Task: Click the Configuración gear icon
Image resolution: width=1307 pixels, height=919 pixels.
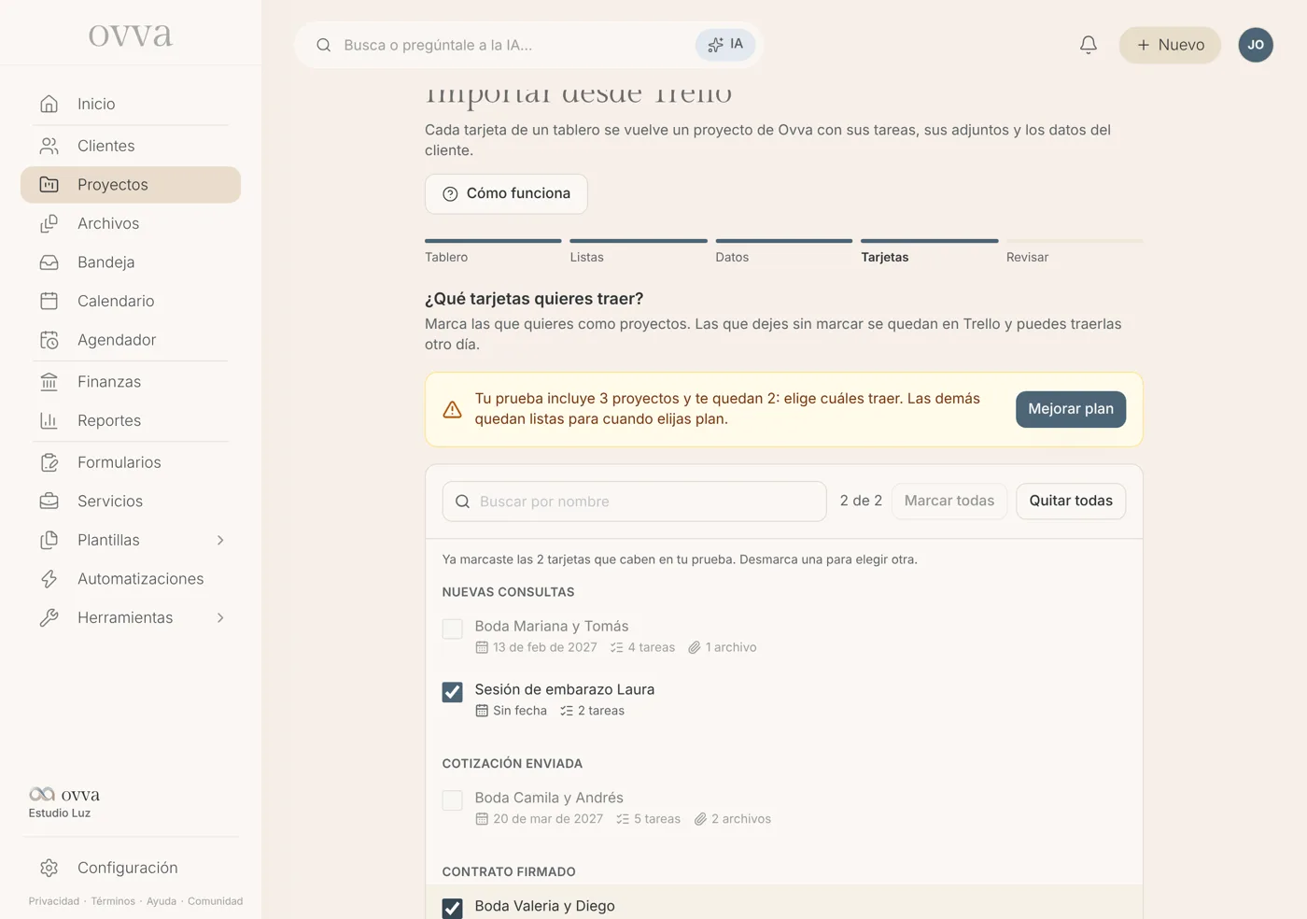Action: pyautogui.click(x=49, y=868)
